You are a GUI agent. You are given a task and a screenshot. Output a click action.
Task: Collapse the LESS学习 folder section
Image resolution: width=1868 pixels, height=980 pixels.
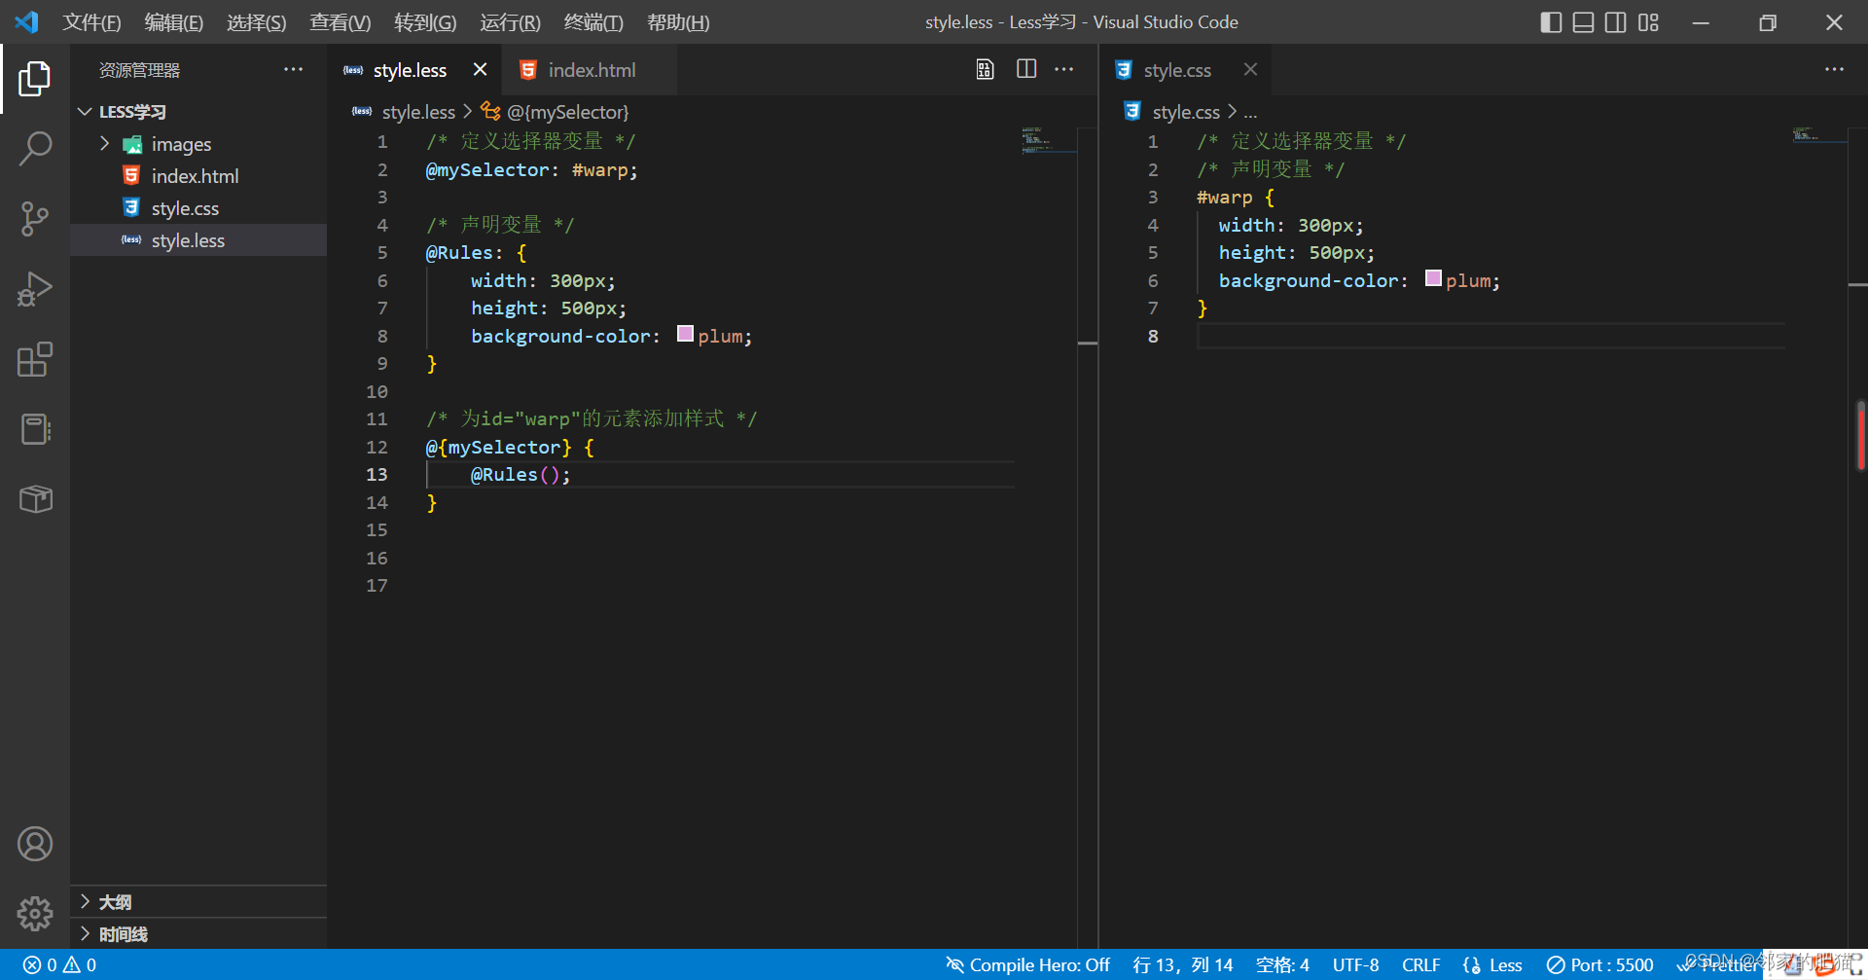(x=198, y=112)
